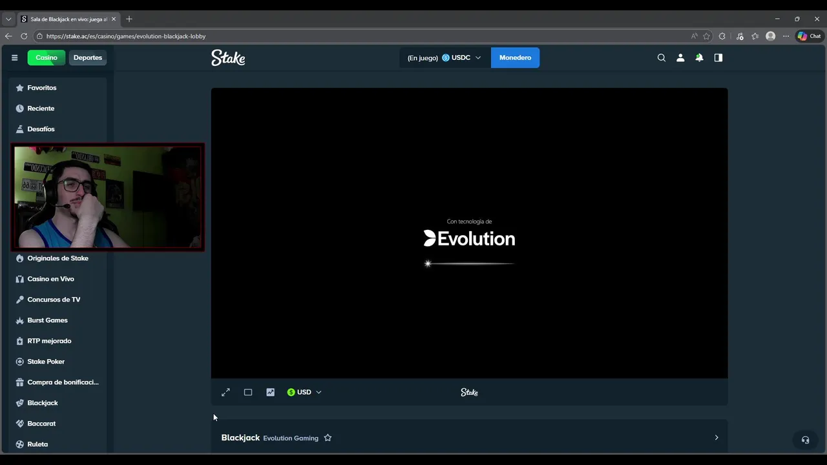
Task: Click the Concursos de TV icon
Action: coord(19,300)
